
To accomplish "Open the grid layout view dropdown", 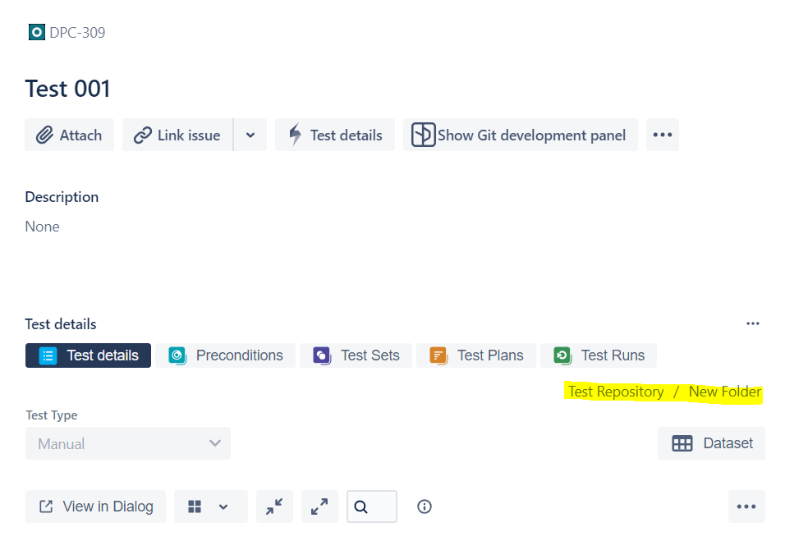I will pyautogui.click(x=211, y=507).
